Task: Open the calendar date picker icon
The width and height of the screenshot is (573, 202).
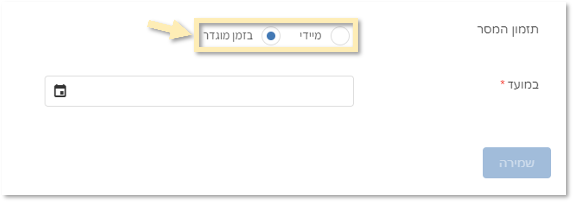Action: [x=60, y=91]
